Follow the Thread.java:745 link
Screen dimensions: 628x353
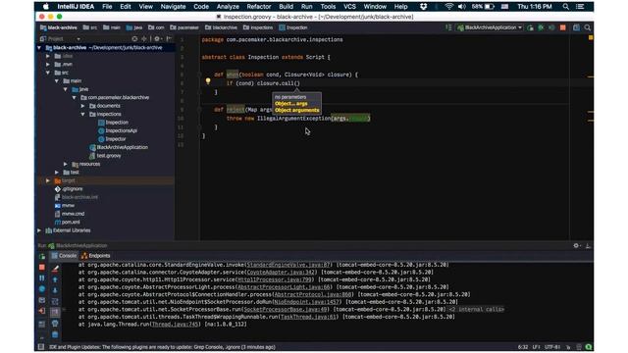point(175,325)
